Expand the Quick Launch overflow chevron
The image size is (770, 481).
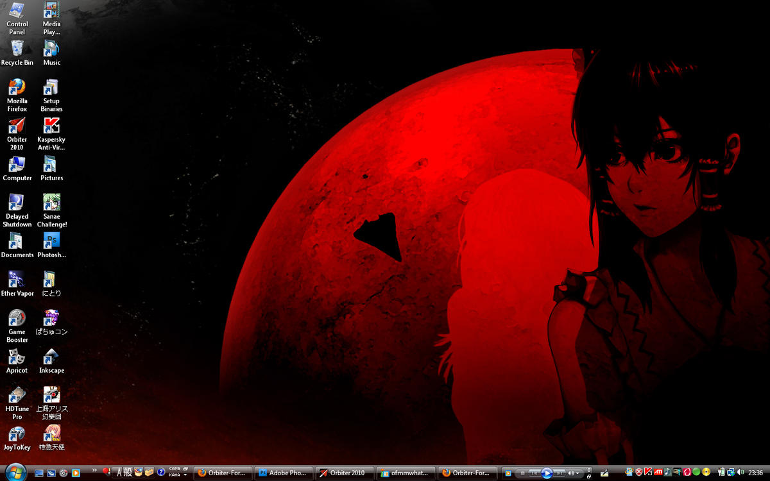tap(94, 470)
